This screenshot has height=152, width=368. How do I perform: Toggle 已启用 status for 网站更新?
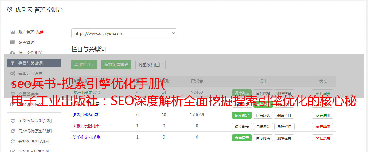(323, 115)
